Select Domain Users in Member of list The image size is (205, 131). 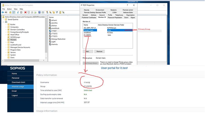pos(90,30)
